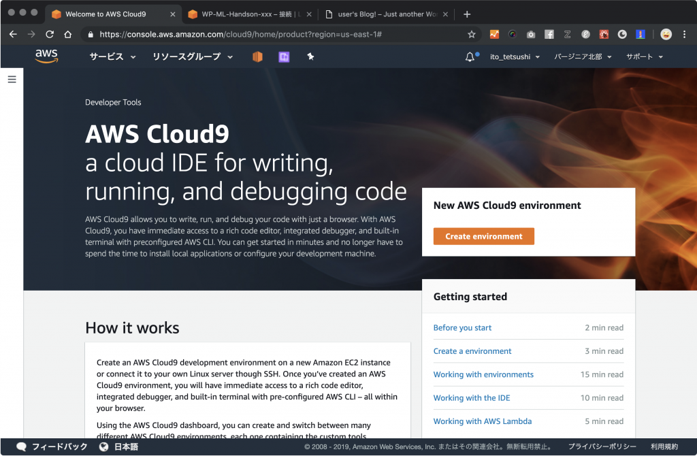Open the Create a environment guide
The image size is (697, 456).
click(x=472, y=351)
